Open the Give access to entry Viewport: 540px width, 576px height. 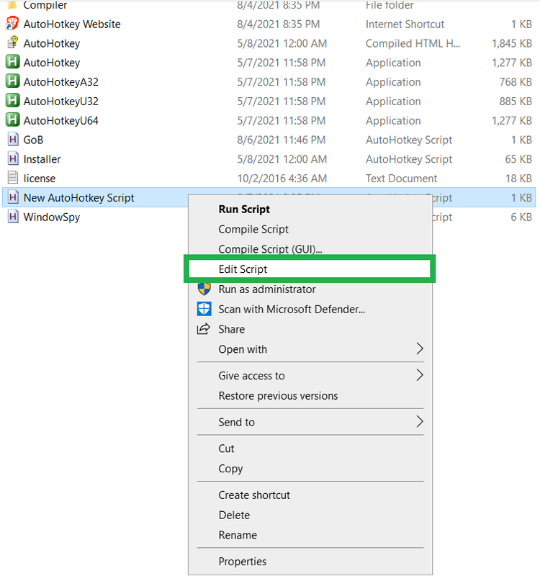[251, 375]
